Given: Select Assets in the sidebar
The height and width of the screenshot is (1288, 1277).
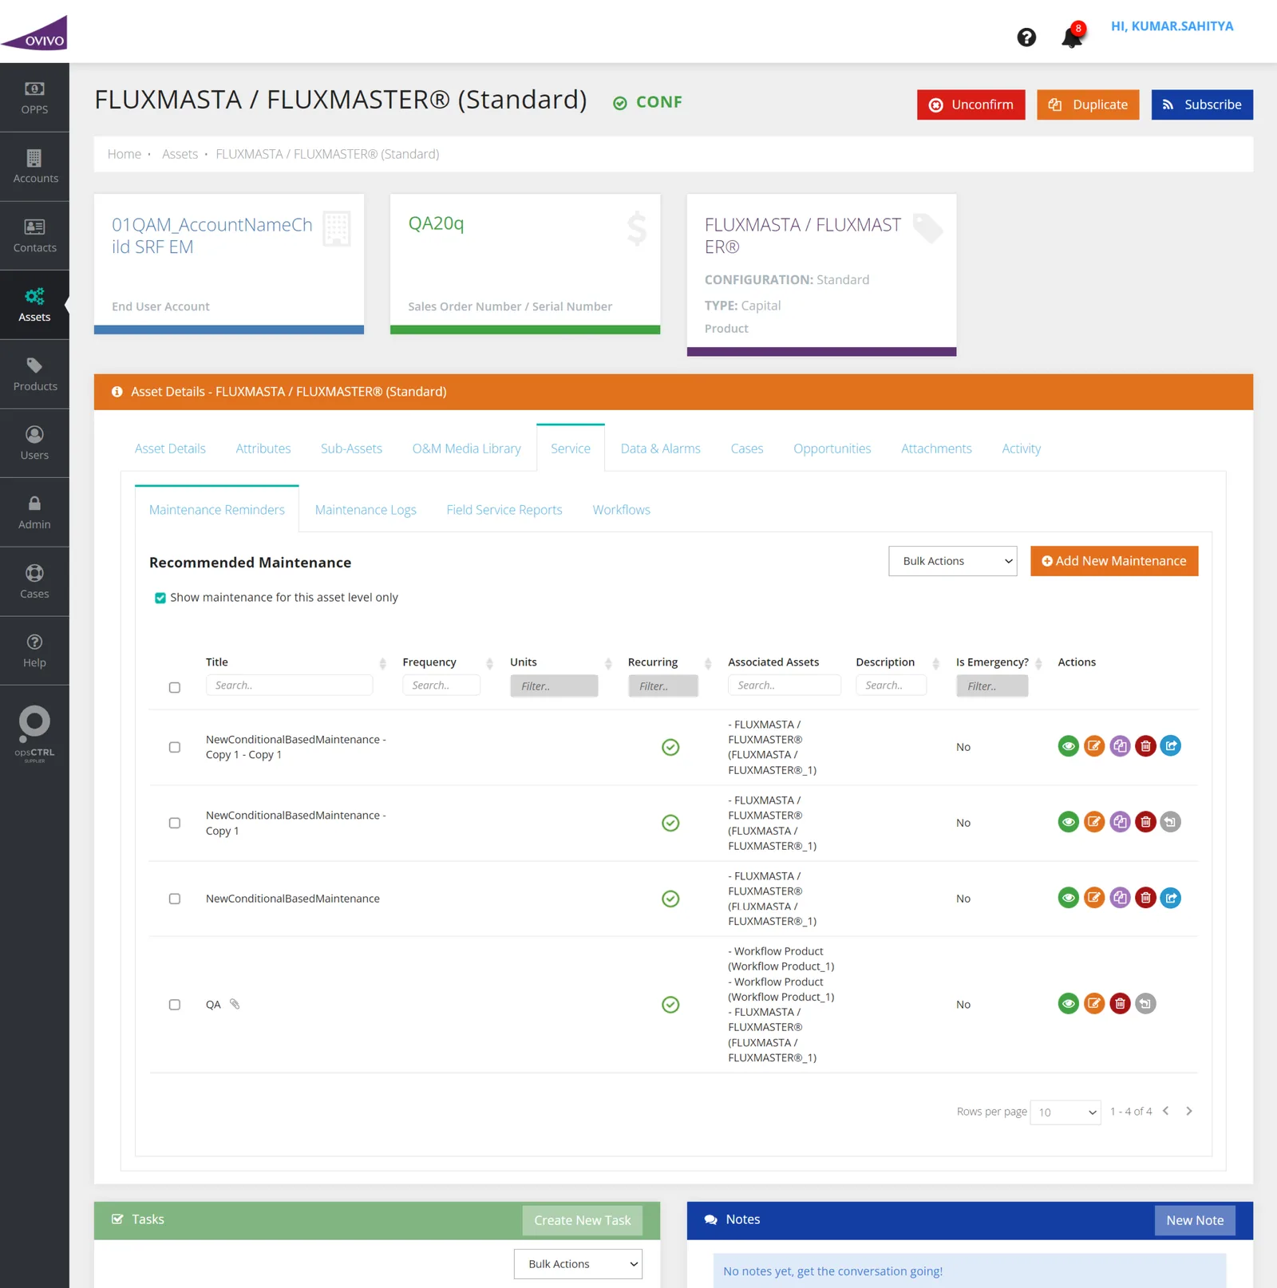Looking at the screenshot, I should (x=34, y=305).
